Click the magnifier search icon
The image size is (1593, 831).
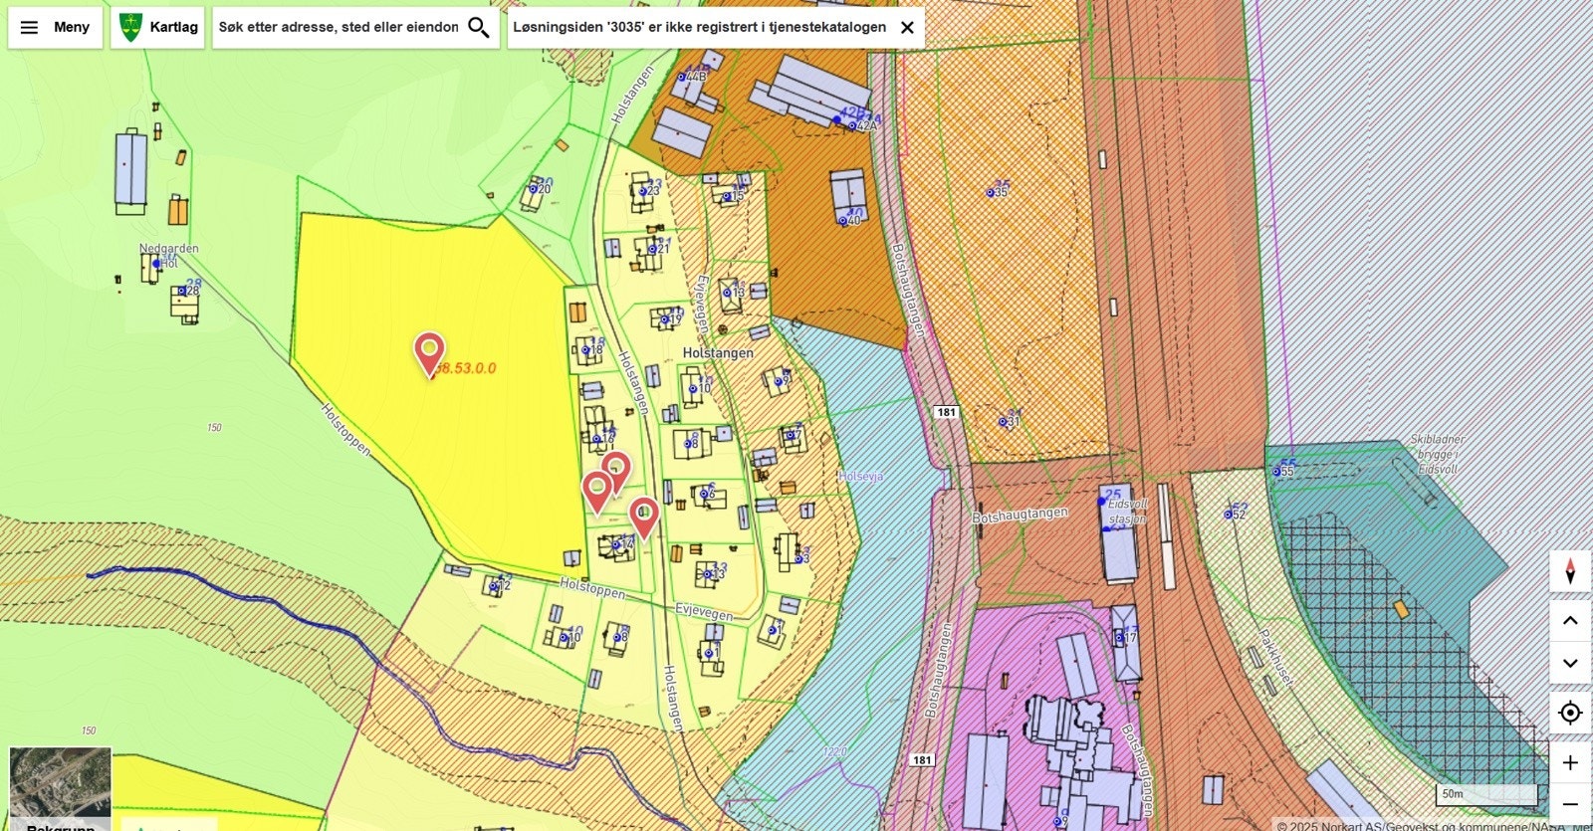[479, 27]
